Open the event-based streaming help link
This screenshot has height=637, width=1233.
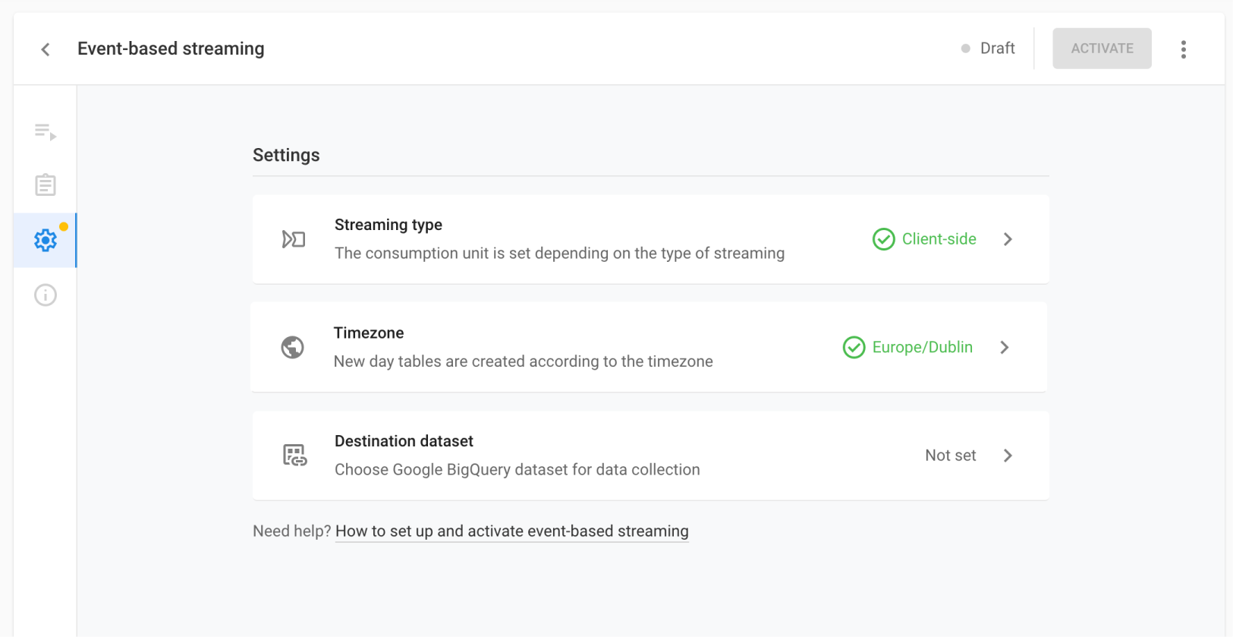(512, 531)
